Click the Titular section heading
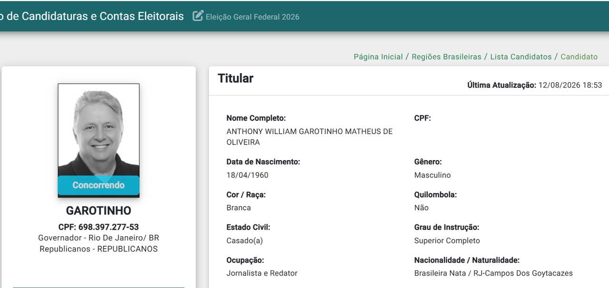Image resolution: width=609 pixels, height=288 pixels. click(236, 78)
